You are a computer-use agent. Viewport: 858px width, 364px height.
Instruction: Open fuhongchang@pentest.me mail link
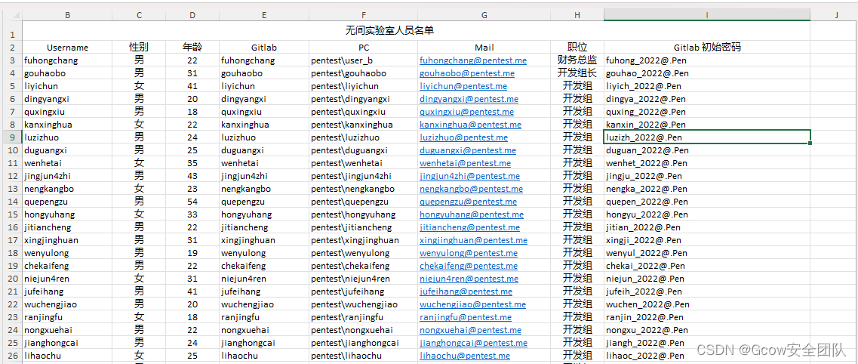(473, 60)
